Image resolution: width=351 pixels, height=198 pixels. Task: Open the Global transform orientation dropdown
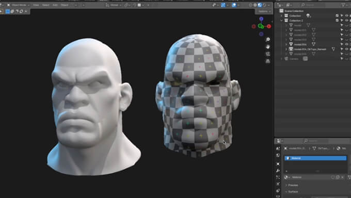pos(114,5)
